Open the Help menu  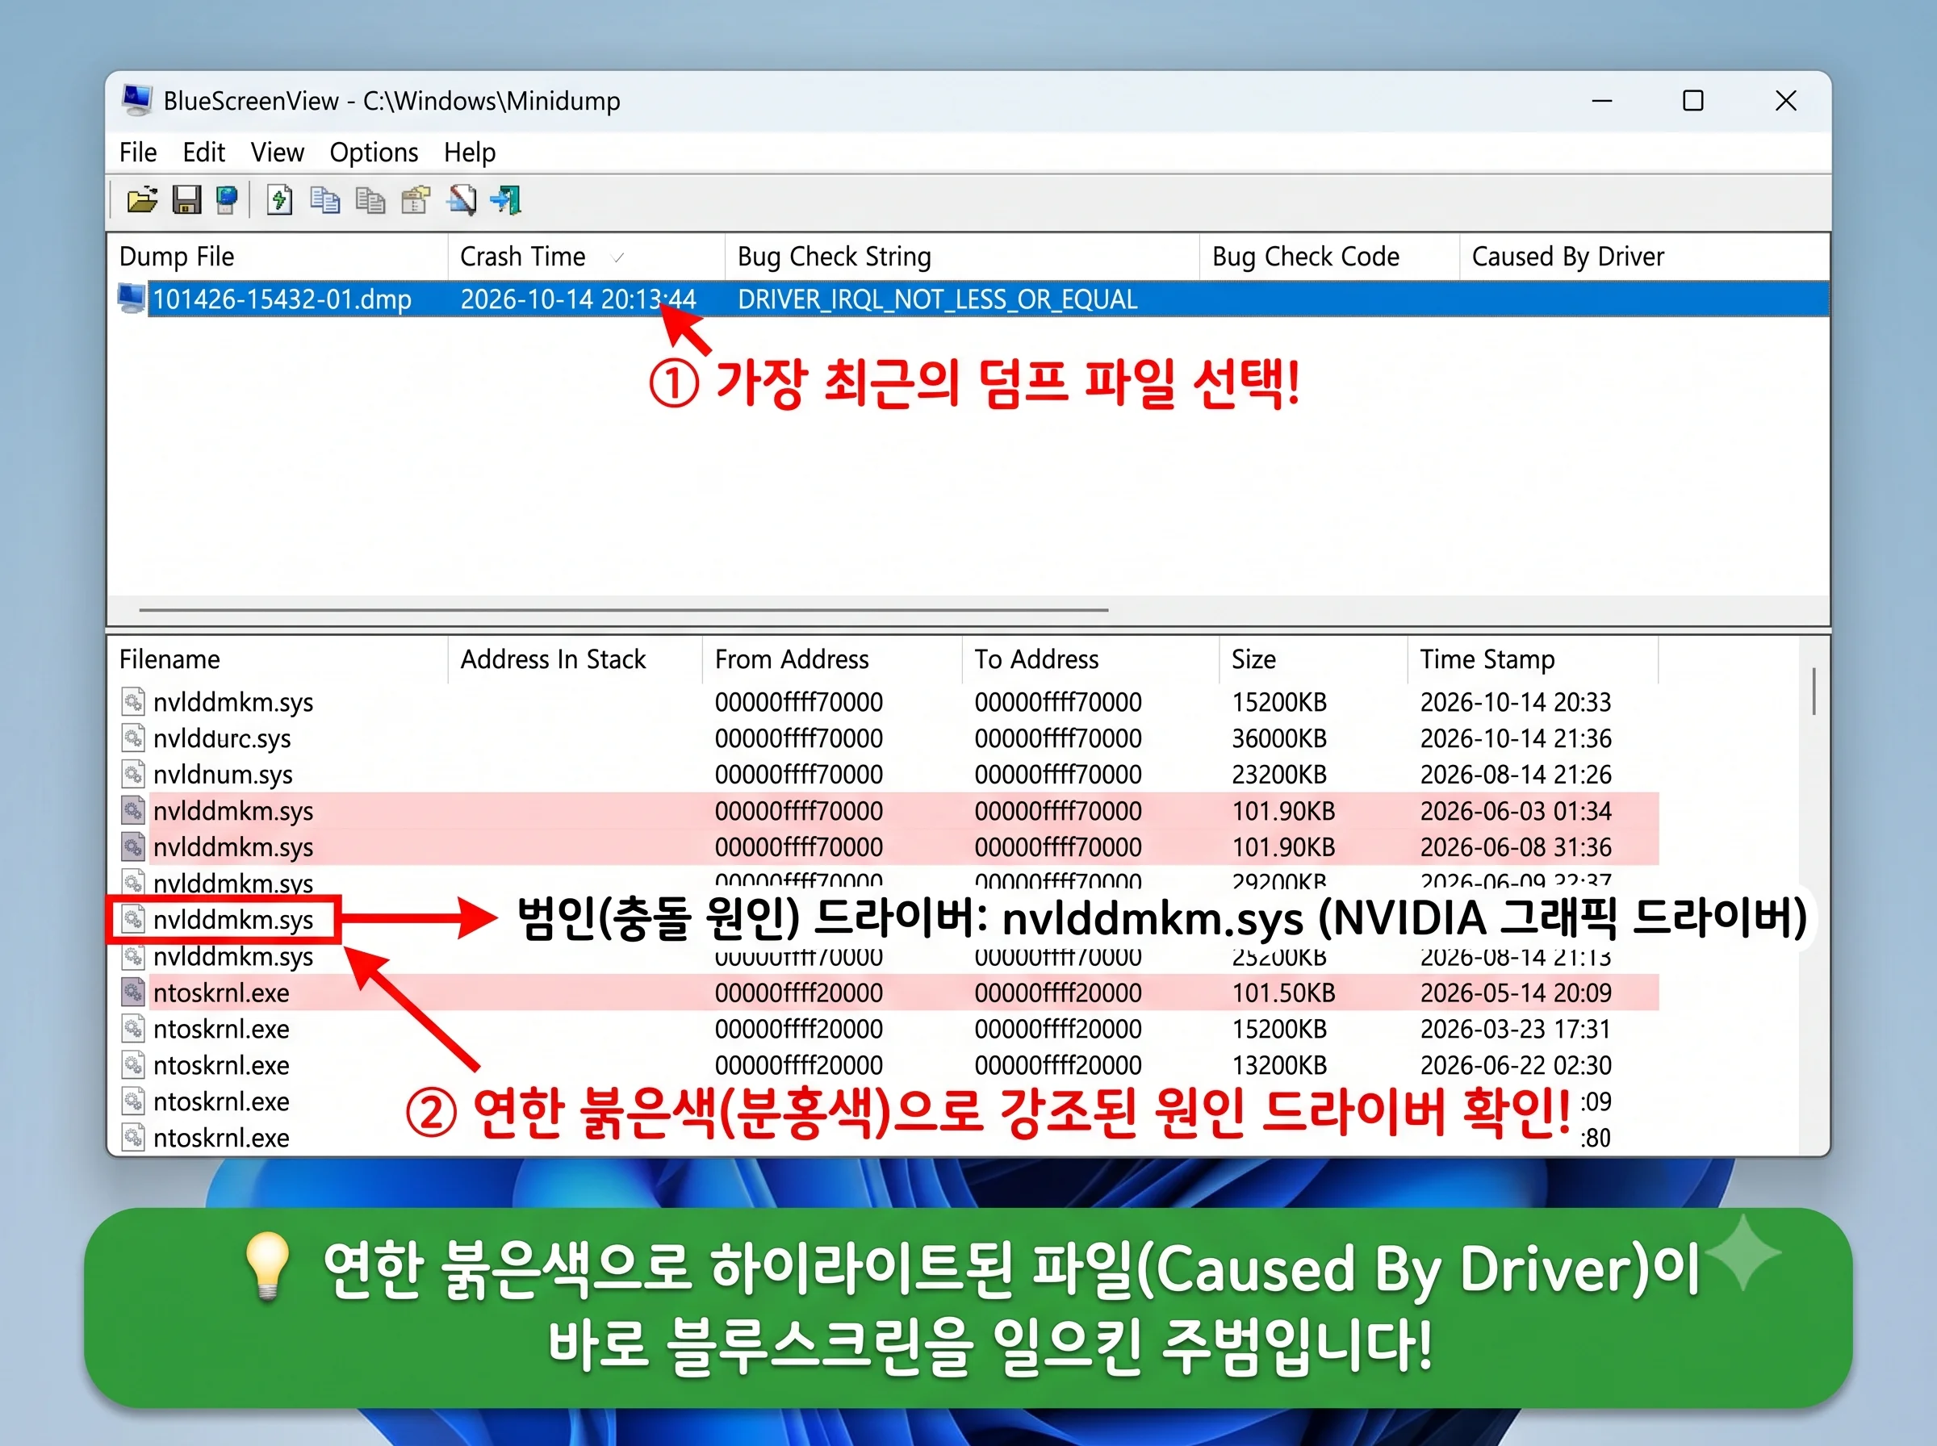[470, 153]
